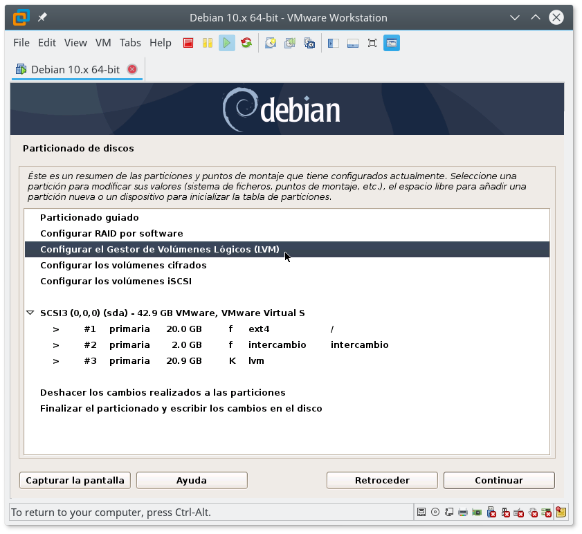Click the green Power On play icon

(x=227, y=43)
